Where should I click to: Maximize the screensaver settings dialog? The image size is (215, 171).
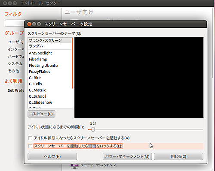39,24
